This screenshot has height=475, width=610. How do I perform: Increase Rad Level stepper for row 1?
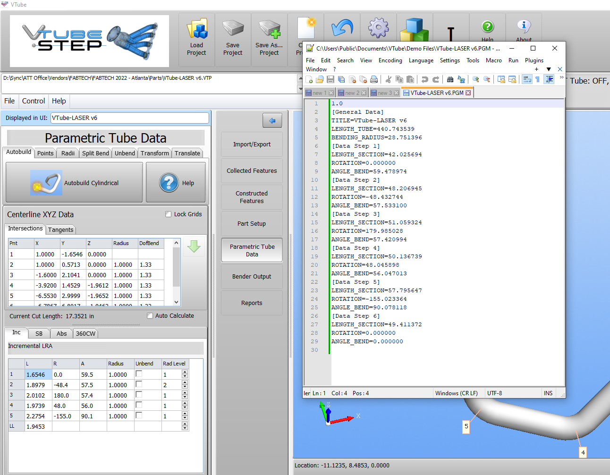[x=185, y=372]
